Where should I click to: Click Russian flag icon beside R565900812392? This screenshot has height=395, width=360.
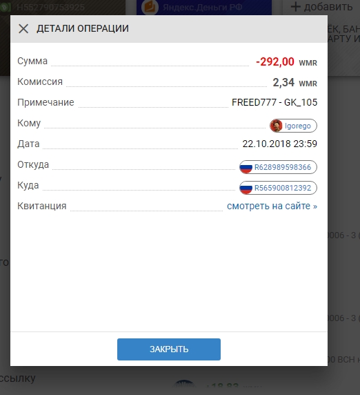tap(246, 188)
